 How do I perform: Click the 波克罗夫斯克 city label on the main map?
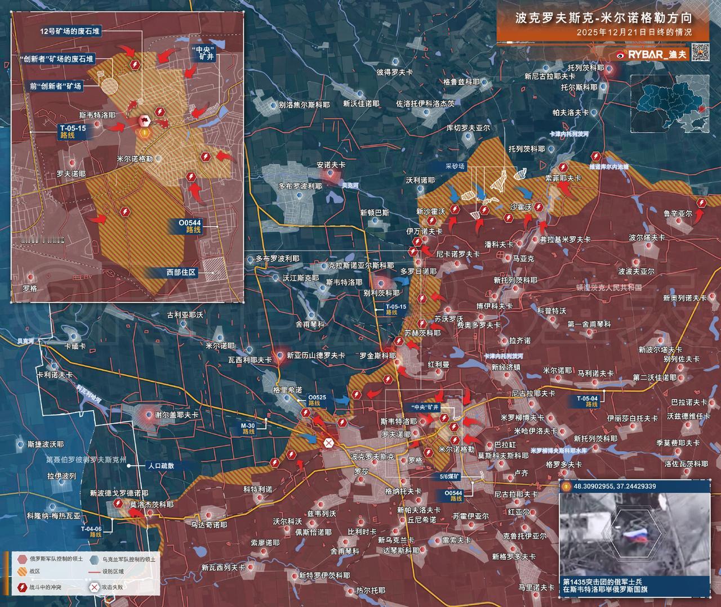(x=372, y=456)
